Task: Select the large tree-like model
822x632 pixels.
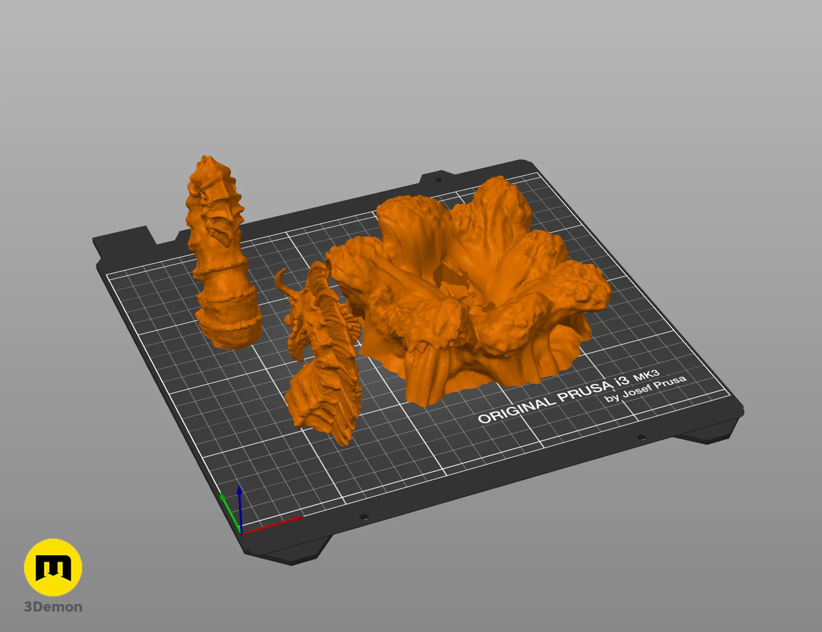Action: [468, 290]
